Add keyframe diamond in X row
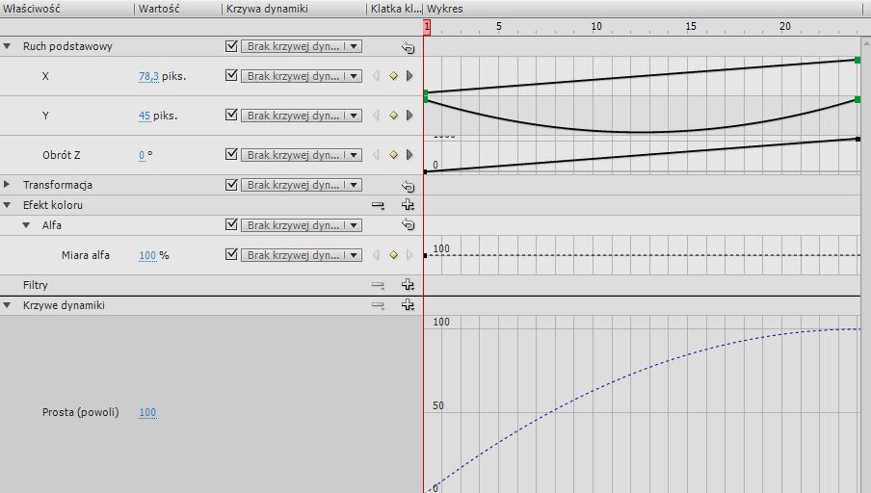Viewport: 871px width, 493px height. [393, 76]
